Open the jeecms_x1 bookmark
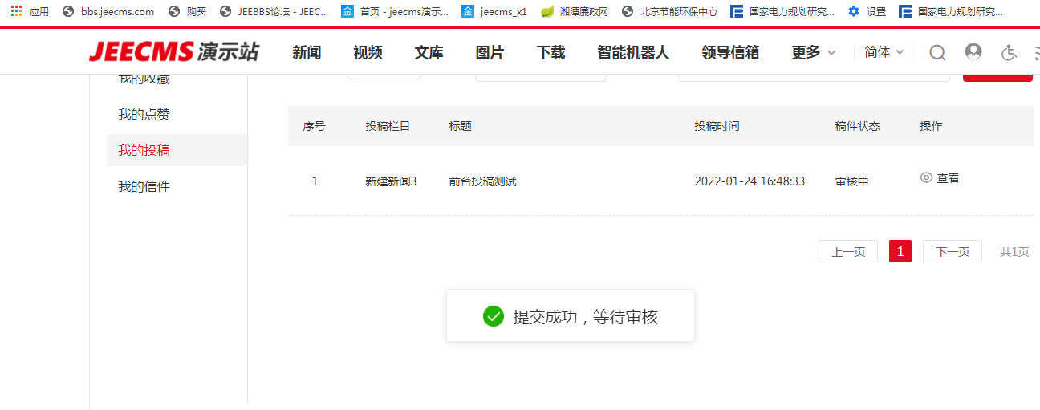This screenshot has width=1040, height=410. point(494,11)
